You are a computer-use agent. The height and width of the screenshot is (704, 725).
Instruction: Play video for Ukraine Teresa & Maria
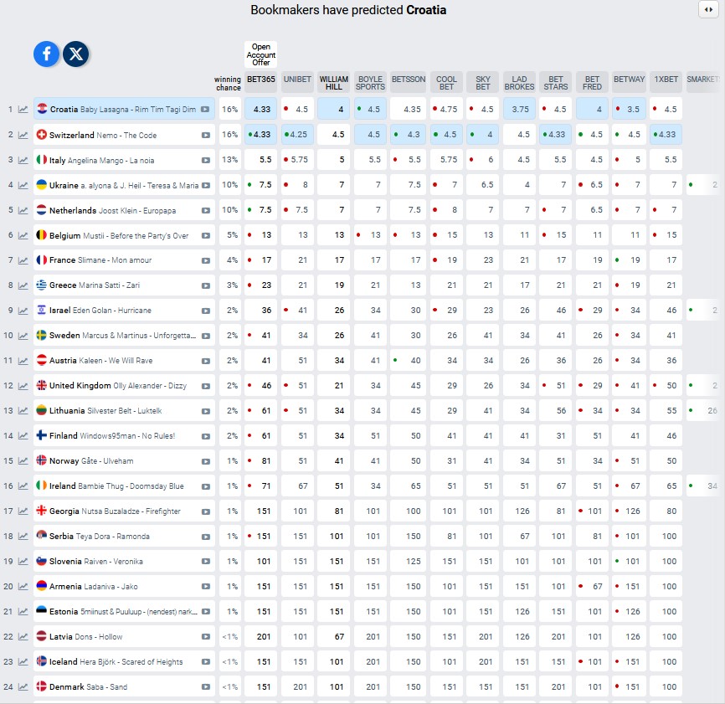point(206,185)
